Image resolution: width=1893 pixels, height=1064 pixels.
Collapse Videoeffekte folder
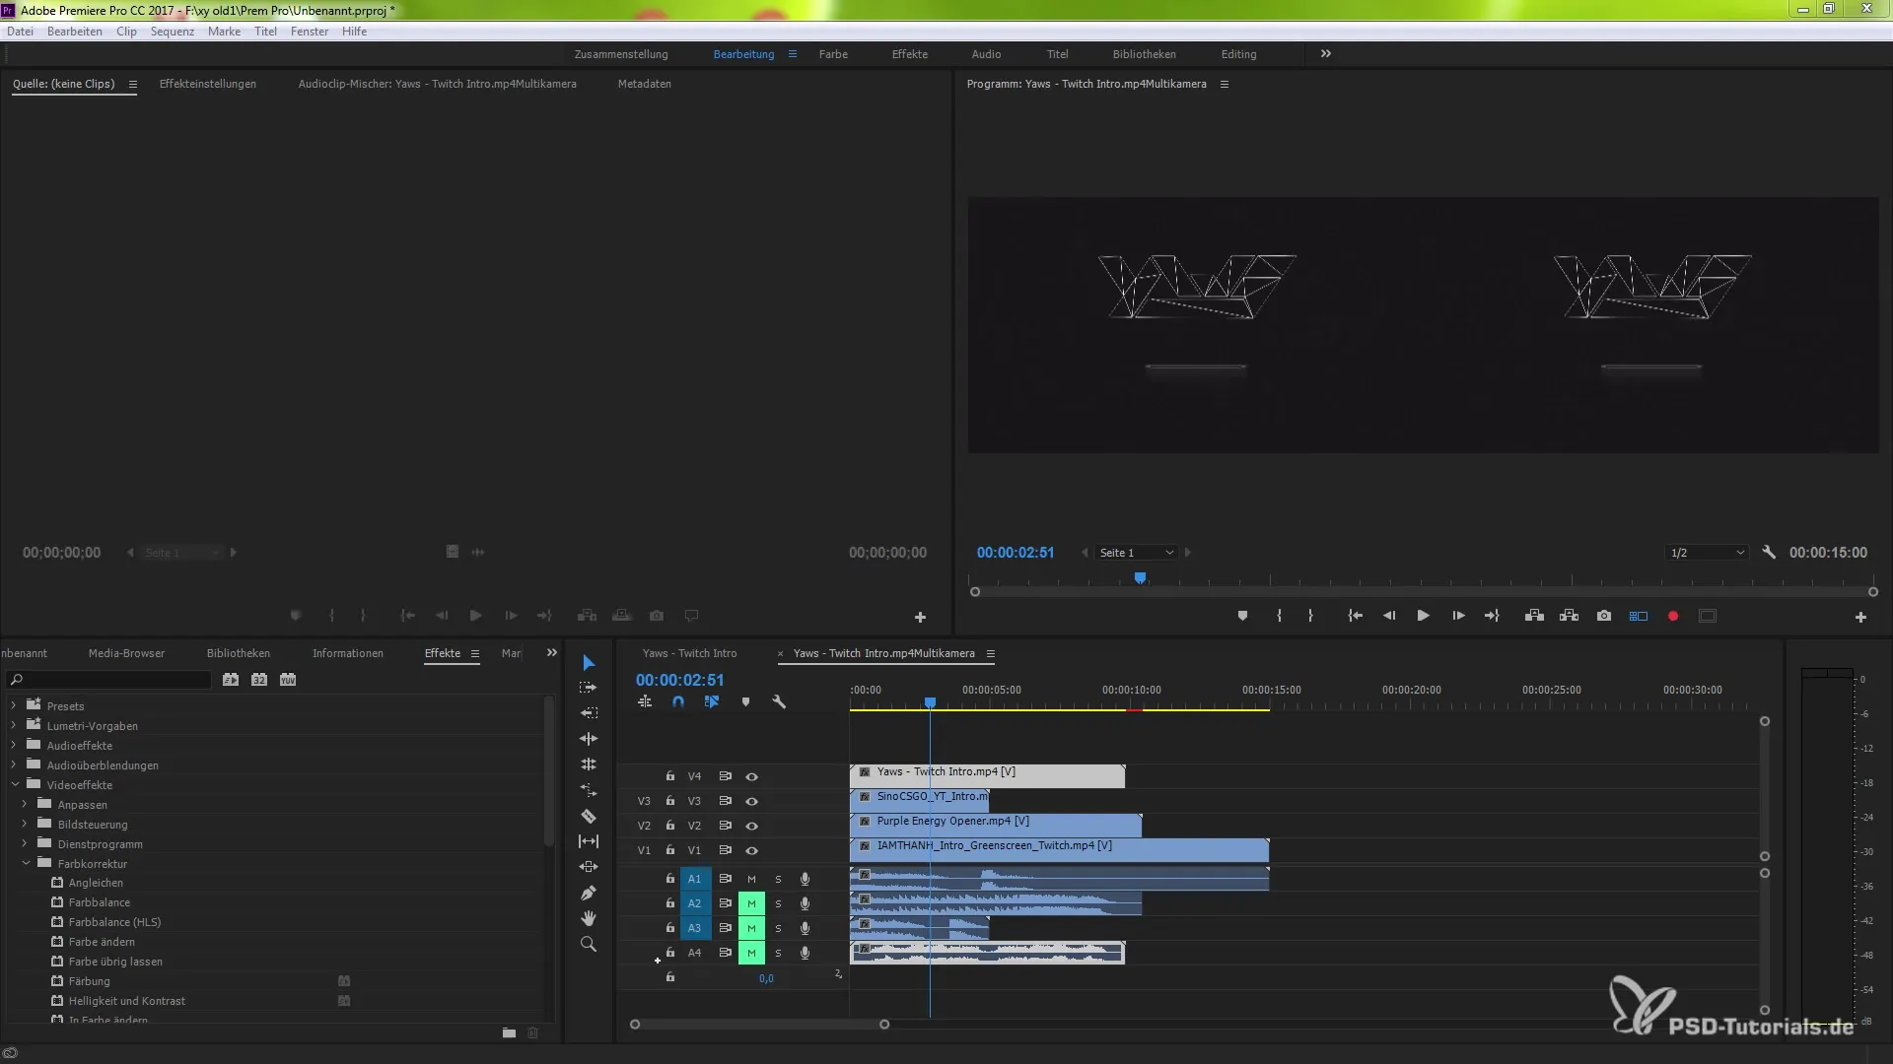click(x=15, y=784)
